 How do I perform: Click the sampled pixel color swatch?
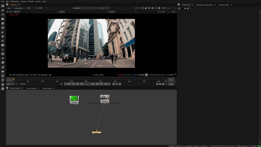point(146,75)
